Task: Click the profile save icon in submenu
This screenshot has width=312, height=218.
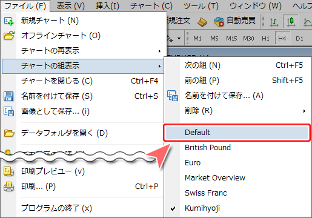Action: click(x=173, y=96)
